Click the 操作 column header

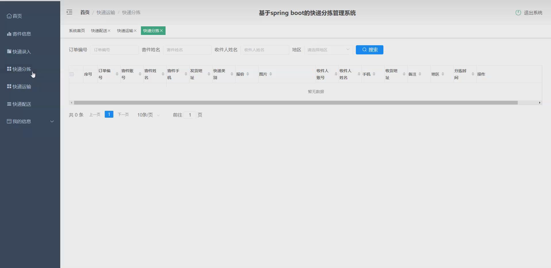point(481,74)
